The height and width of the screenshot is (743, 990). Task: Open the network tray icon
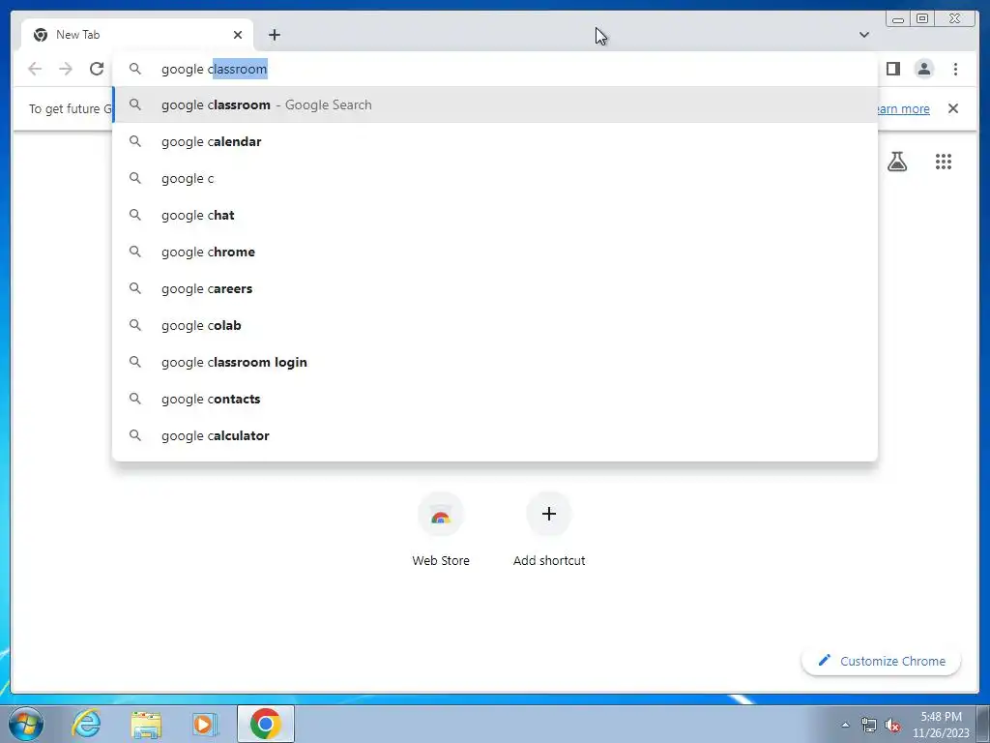point(869,725)
